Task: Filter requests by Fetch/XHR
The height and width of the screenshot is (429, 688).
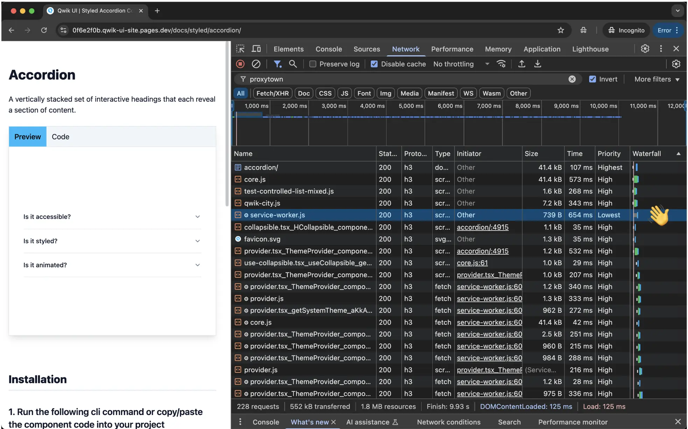Action: coord(272,93)
